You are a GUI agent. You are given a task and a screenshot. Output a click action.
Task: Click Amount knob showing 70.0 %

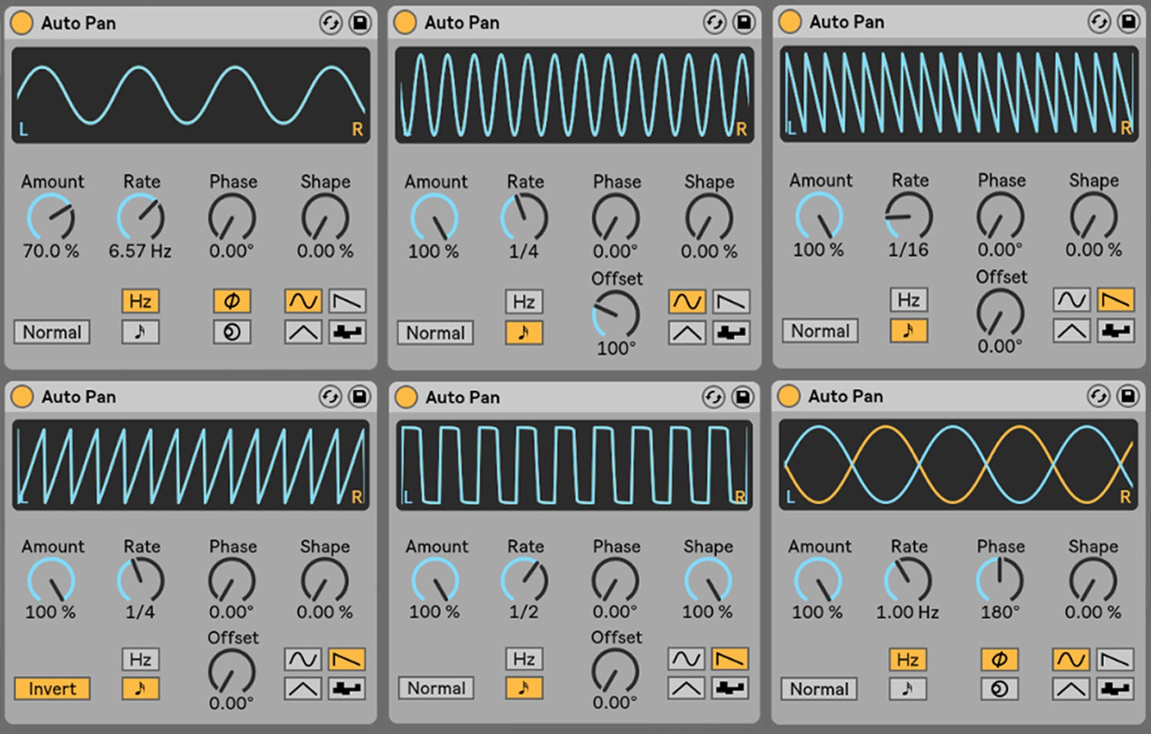point(51,218)
